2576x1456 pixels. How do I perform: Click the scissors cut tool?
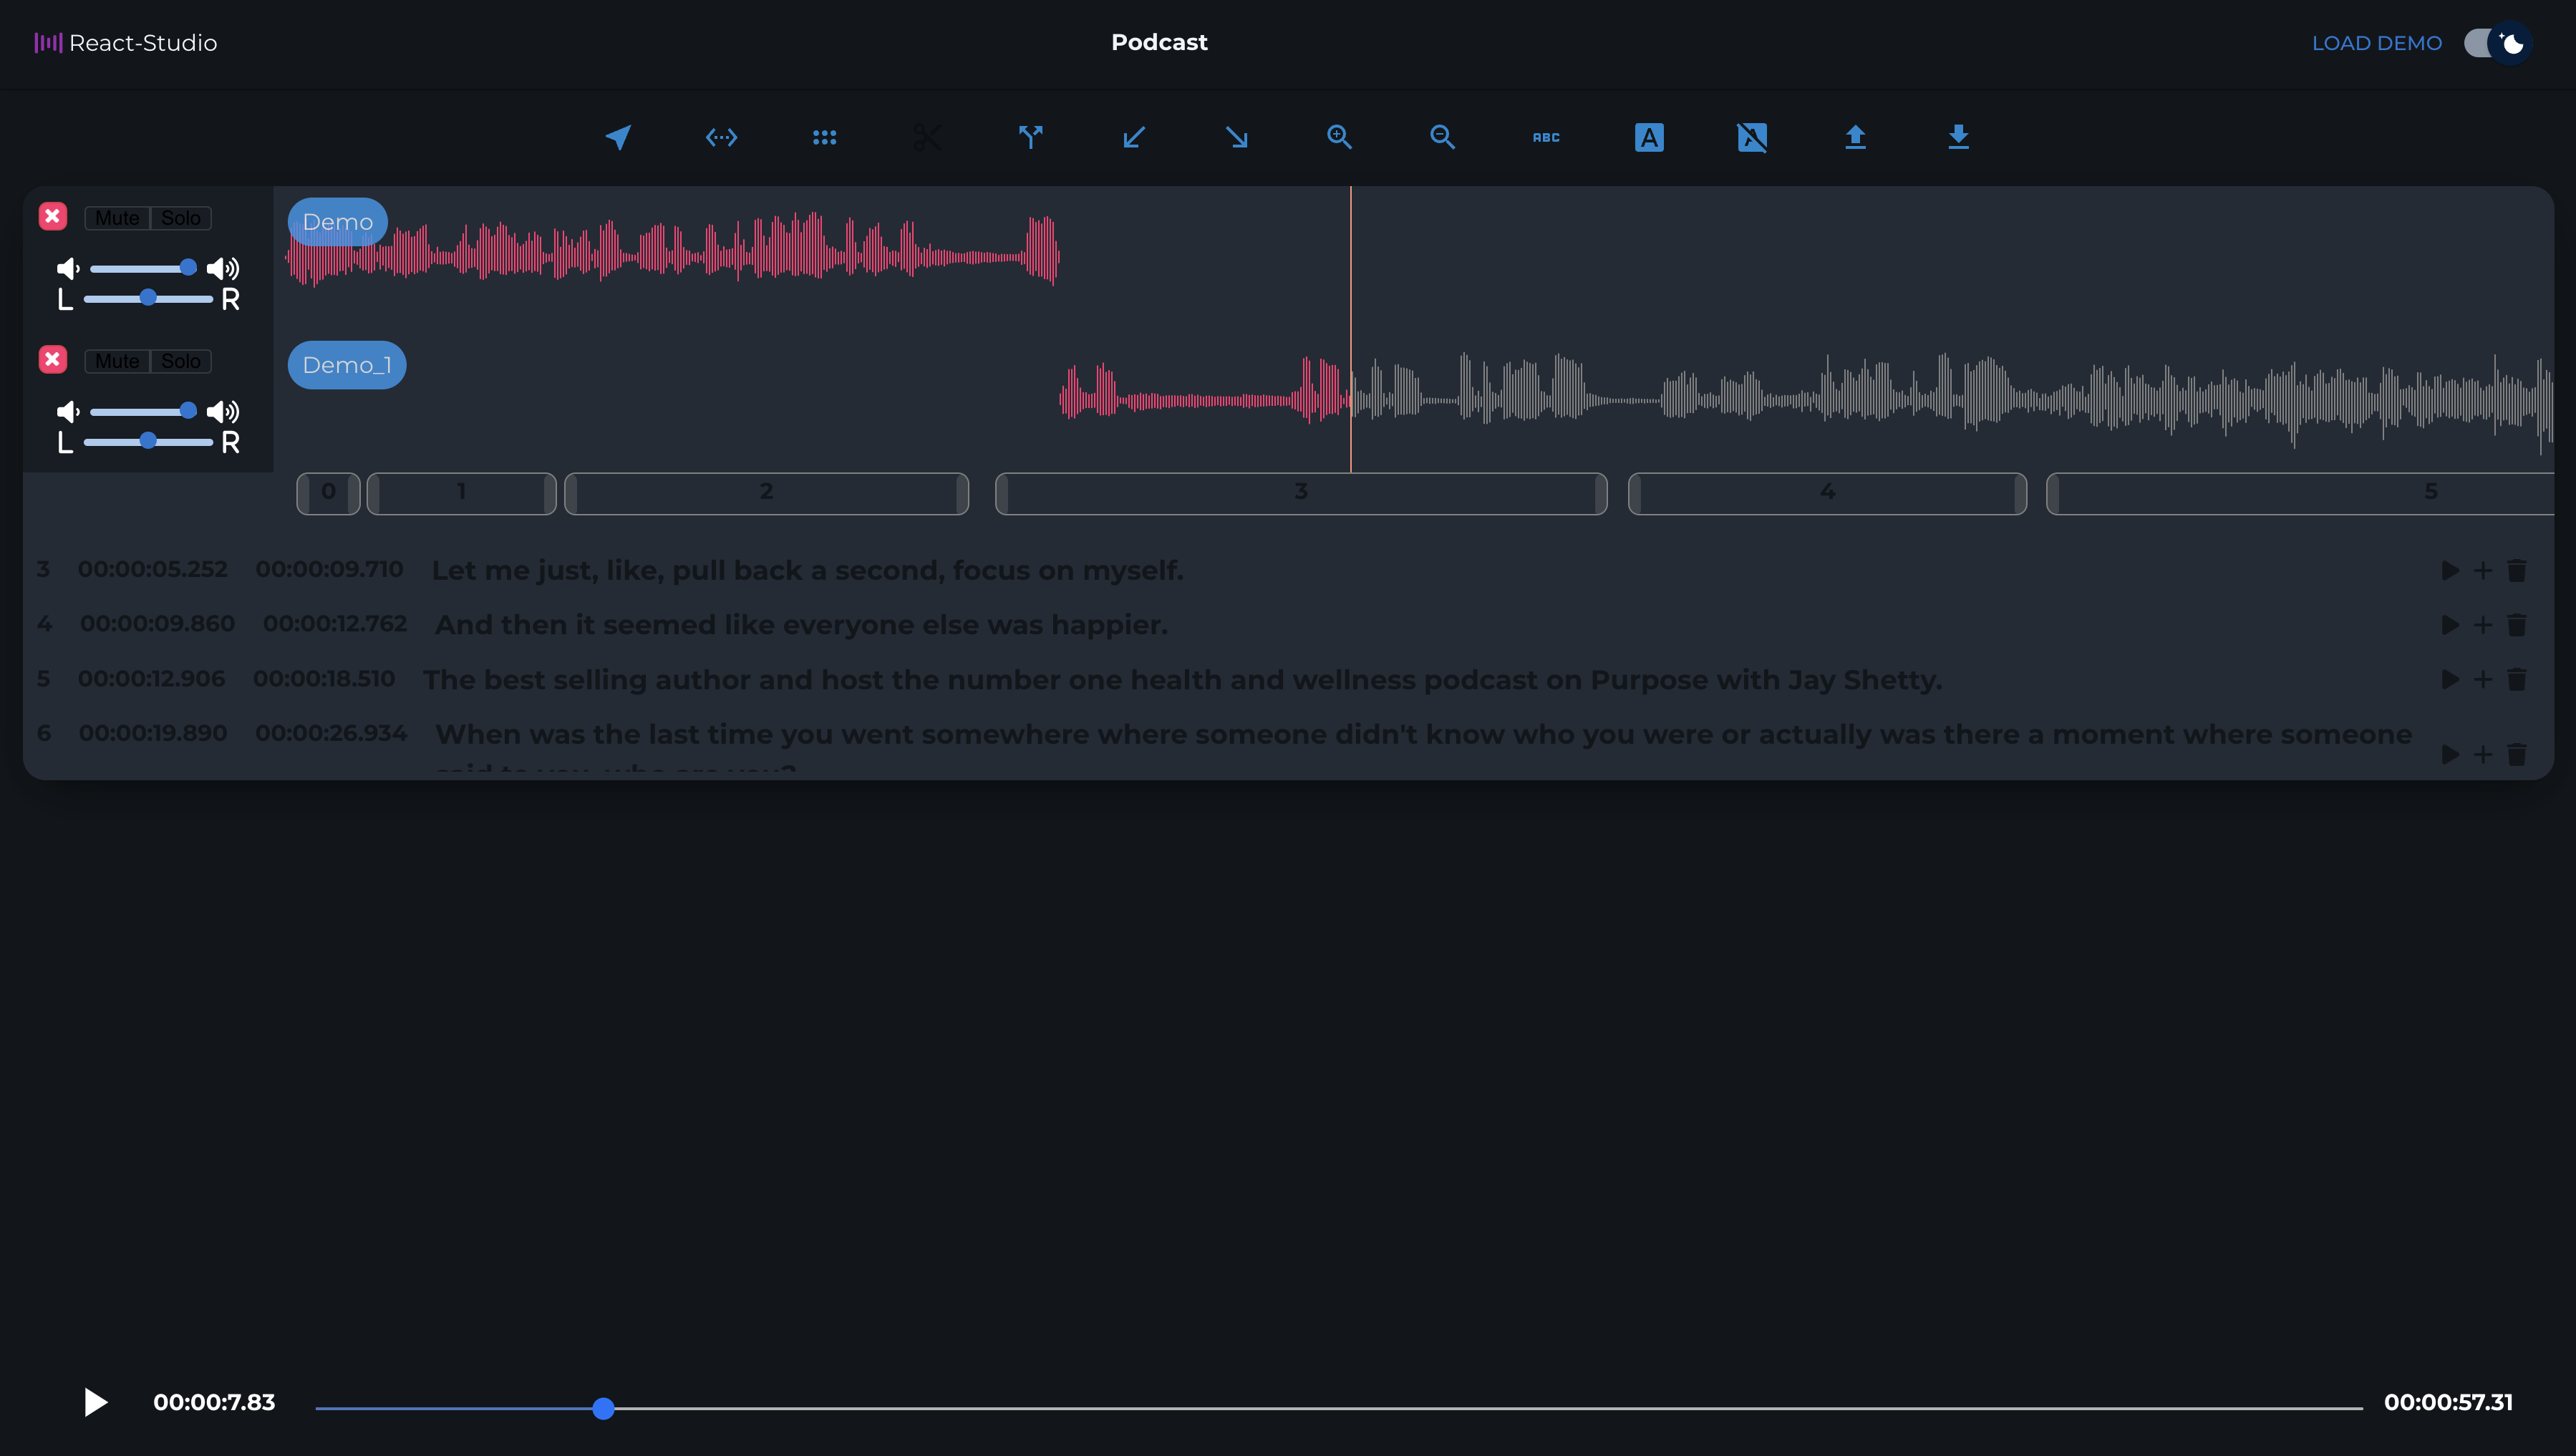pos(927,137)
